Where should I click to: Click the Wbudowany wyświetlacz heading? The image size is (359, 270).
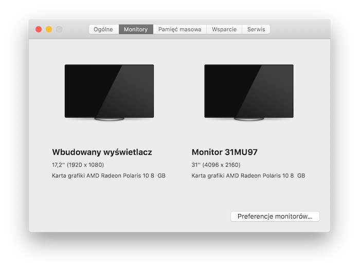(x=102, y=152)
